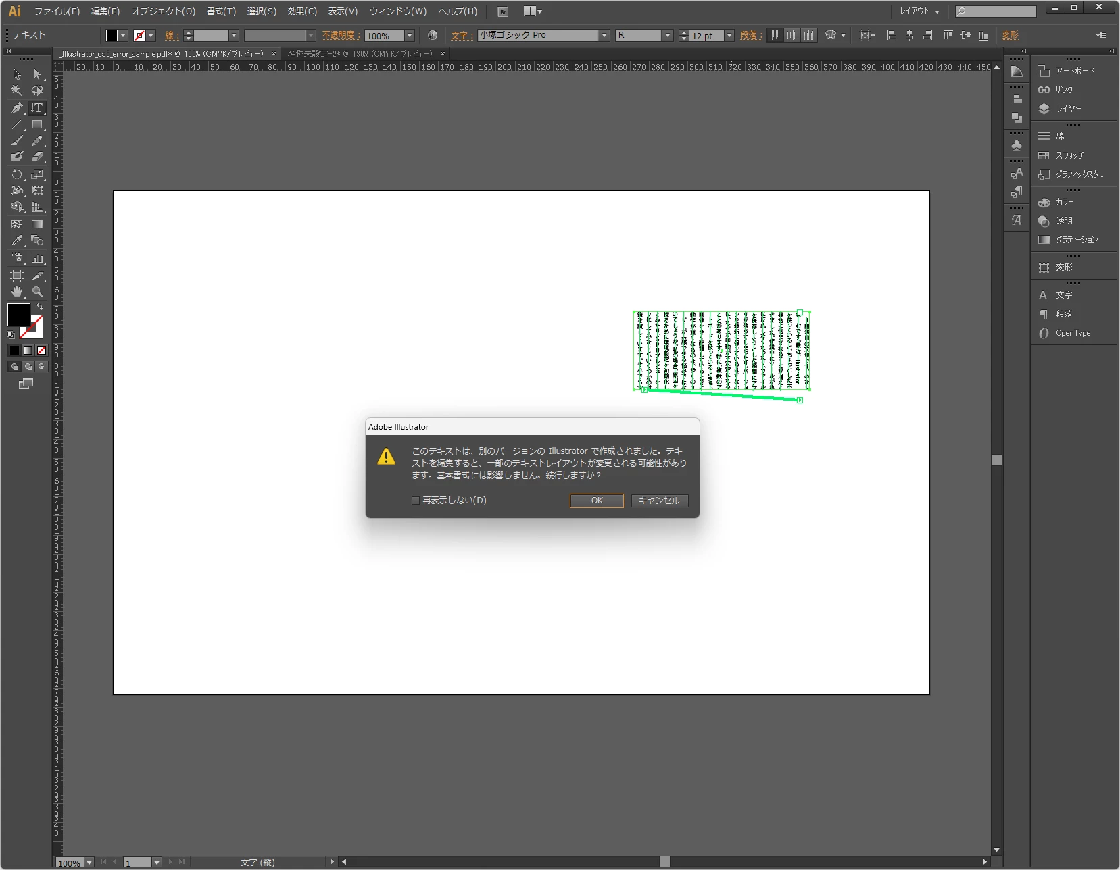Click the vertical scrollbar thumb

tap(996, 460)
